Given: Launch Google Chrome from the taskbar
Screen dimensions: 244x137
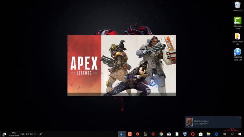Looking at the screenshot, I should click(x=161, y=134).
